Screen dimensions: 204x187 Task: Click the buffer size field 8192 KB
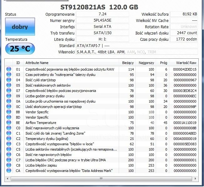tap(184, 14)
